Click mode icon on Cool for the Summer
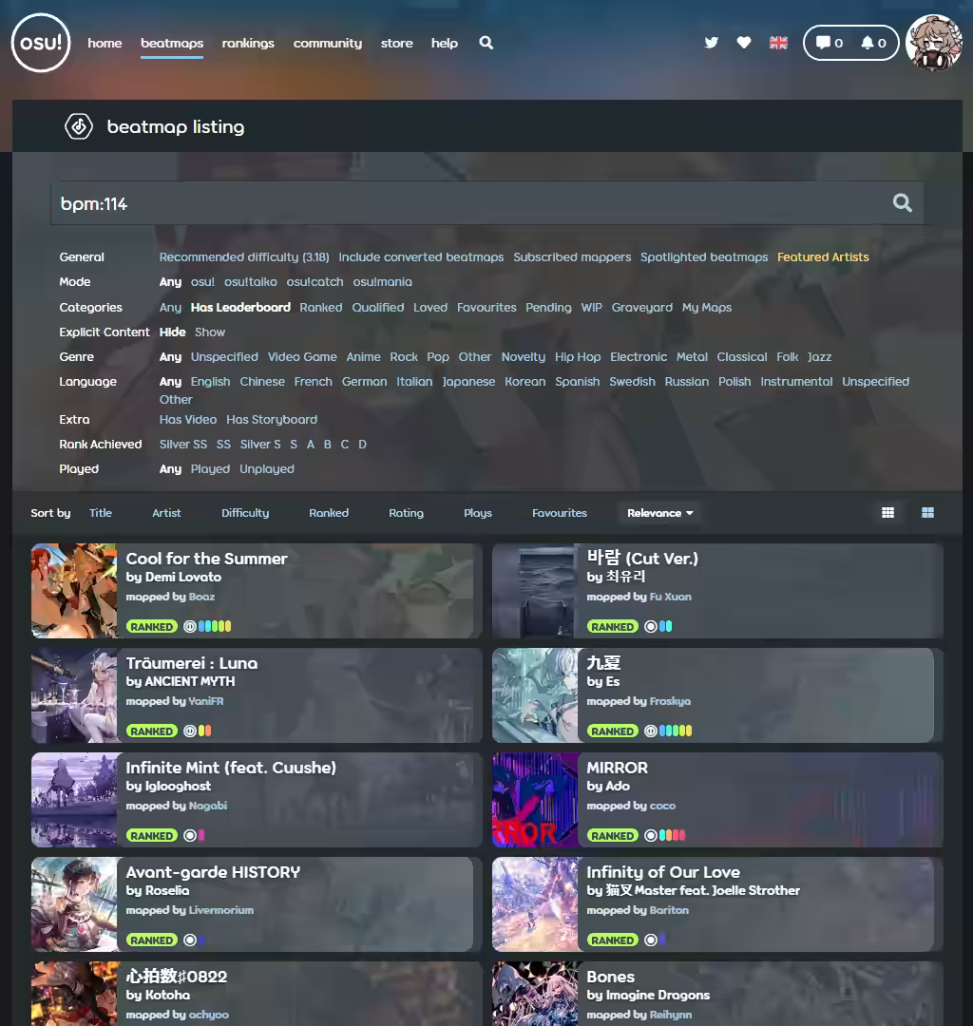Viewport: 973px width, 1026px height. coord(190,626)
